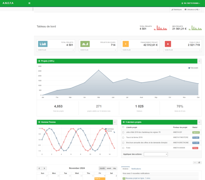Check the Tous à la ferme 2019 box
Screen dimensions: 205x180
123,138
